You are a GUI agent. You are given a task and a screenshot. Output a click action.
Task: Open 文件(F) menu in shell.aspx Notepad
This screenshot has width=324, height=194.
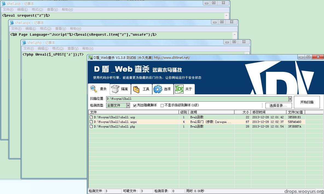pos(16,29)
